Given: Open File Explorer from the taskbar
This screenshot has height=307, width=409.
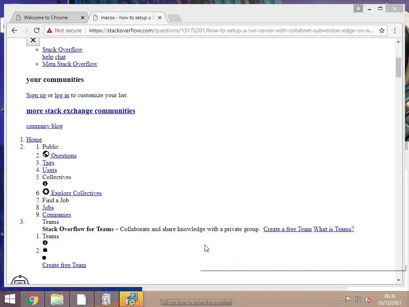Looking at the screenshot, I should [57, 299].
